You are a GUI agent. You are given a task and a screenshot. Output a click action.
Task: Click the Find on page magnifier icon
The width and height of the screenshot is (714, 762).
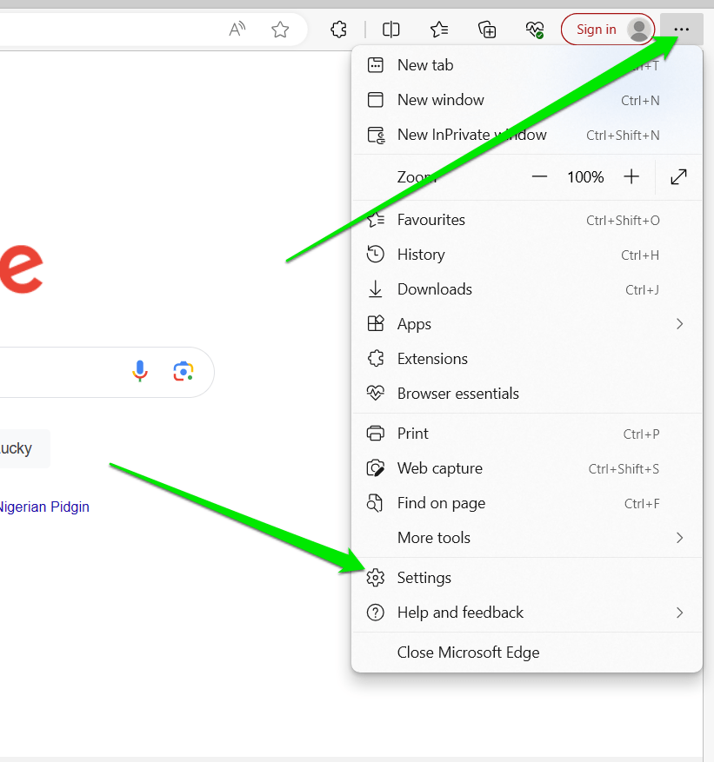click(x=375, y=503)
